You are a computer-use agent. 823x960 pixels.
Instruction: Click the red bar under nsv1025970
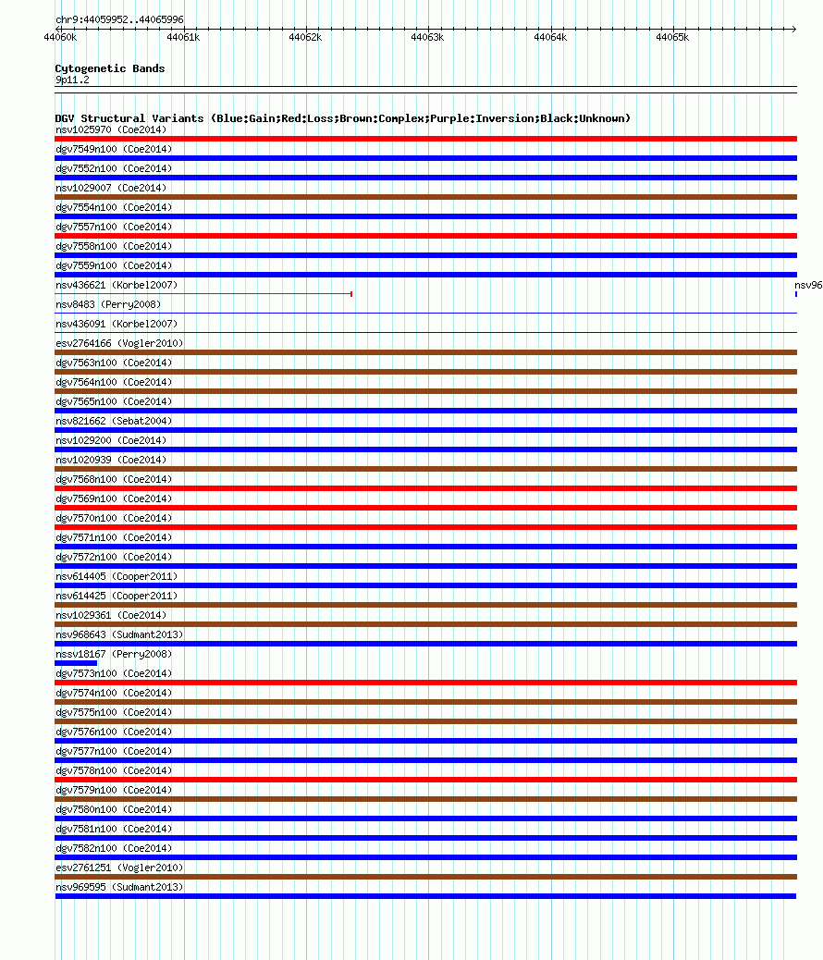click(425, 139)
